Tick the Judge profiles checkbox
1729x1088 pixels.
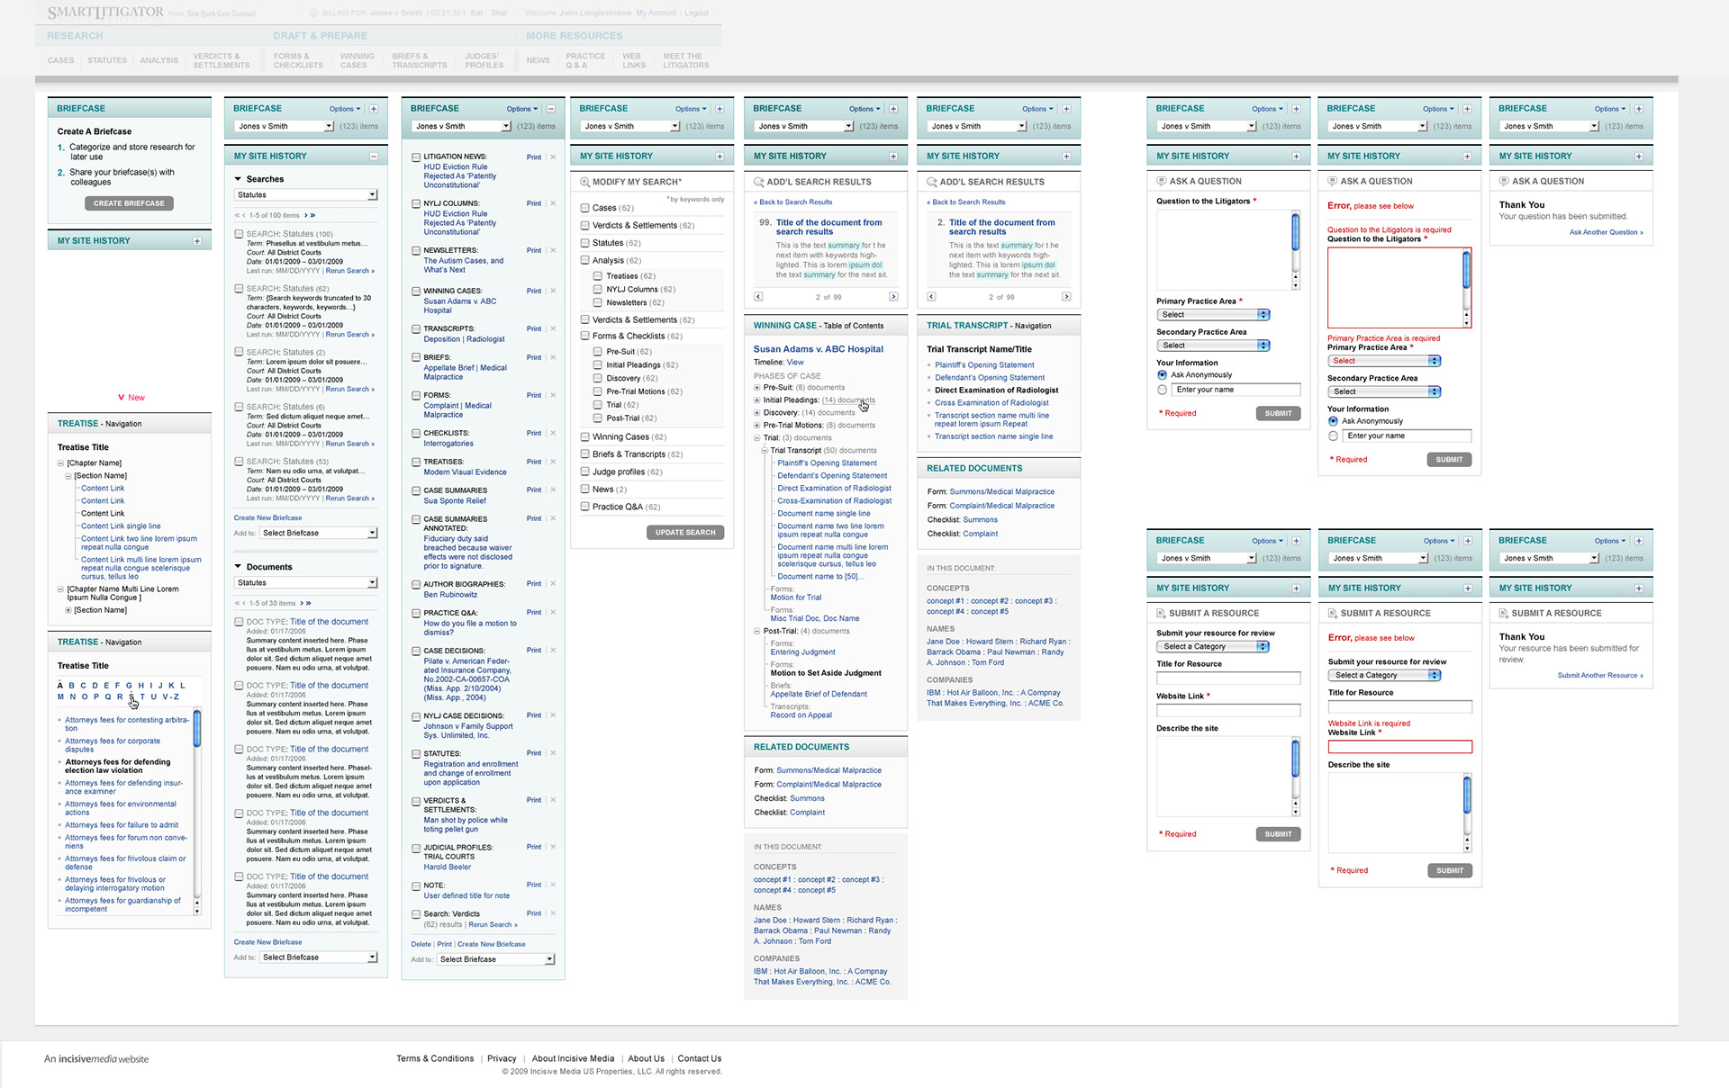[x=585, y=472]
